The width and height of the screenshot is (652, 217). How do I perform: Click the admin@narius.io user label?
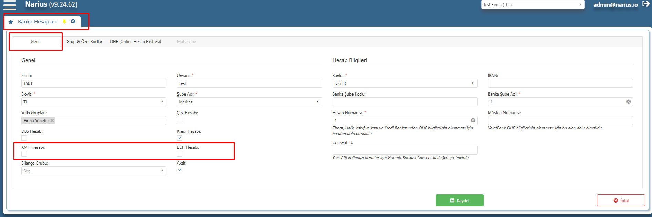(x=615, y=5)
